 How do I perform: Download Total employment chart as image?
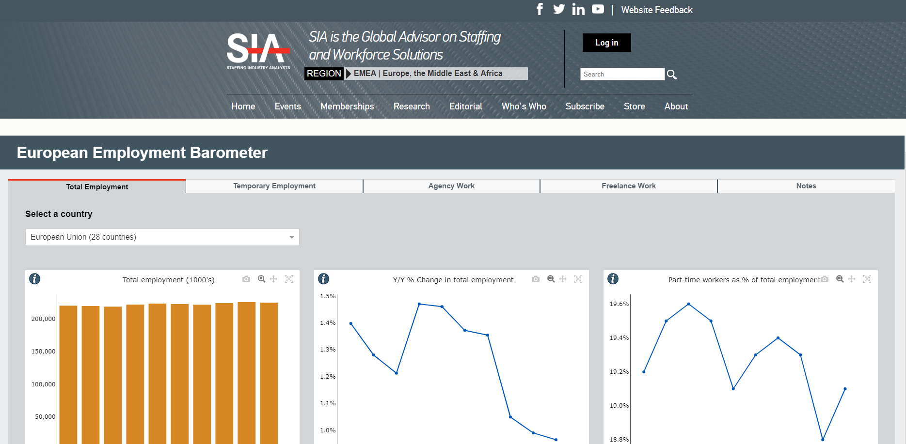[246, 279]
